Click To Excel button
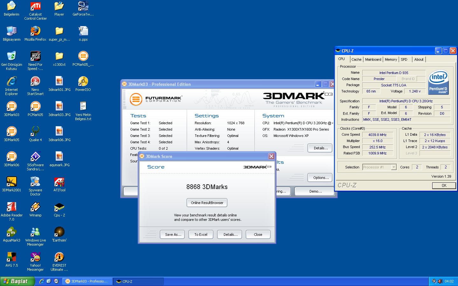 tap(201, 235)
